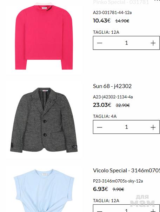Image resolution: width=160 pixels, height=212 pixels.
Task: Open Pinko Special - 031781 product title
Action: 121,2
